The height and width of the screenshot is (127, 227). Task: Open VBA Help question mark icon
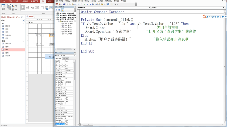[108, 4]
